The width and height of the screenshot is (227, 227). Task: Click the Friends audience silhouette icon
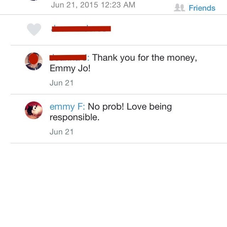[179, 7]
